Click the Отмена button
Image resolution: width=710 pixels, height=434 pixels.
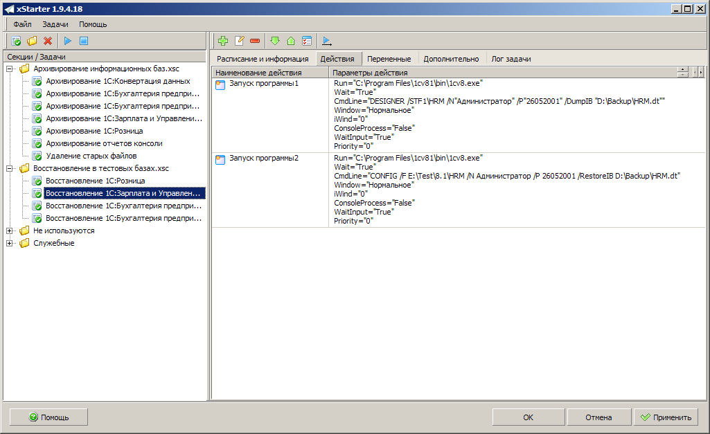point(598,417)
